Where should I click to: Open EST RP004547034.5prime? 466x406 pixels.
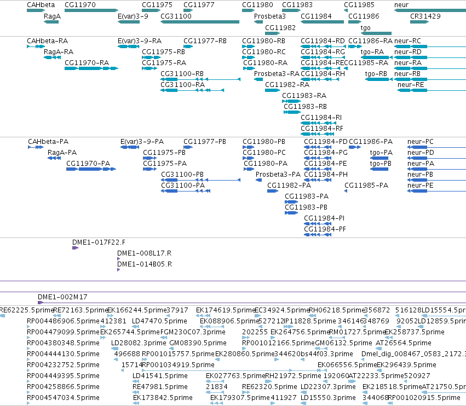28,403
